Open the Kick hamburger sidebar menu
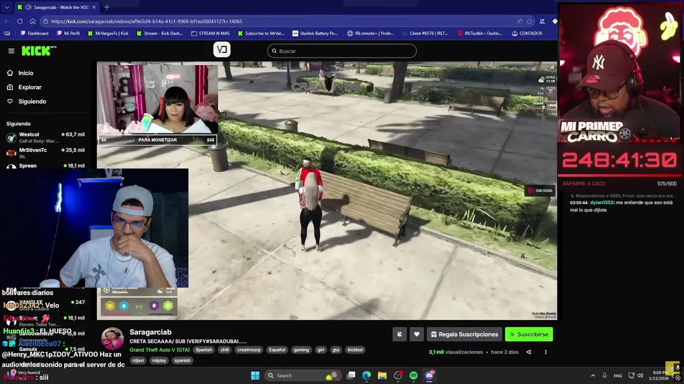The width and height of the screenshot is (684, 384). click(11, 51)
